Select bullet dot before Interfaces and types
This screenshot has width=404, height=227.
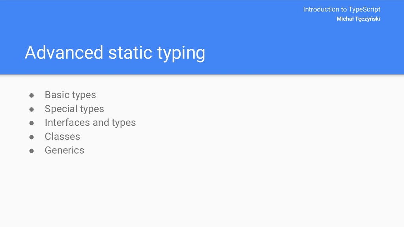32,123
